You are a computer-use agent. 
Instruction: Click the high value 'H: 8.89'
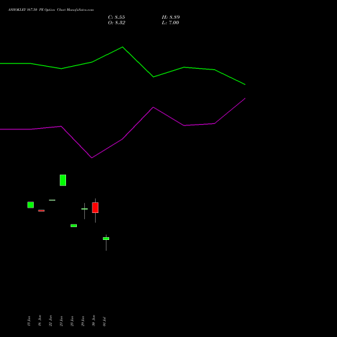pos(171,18)
